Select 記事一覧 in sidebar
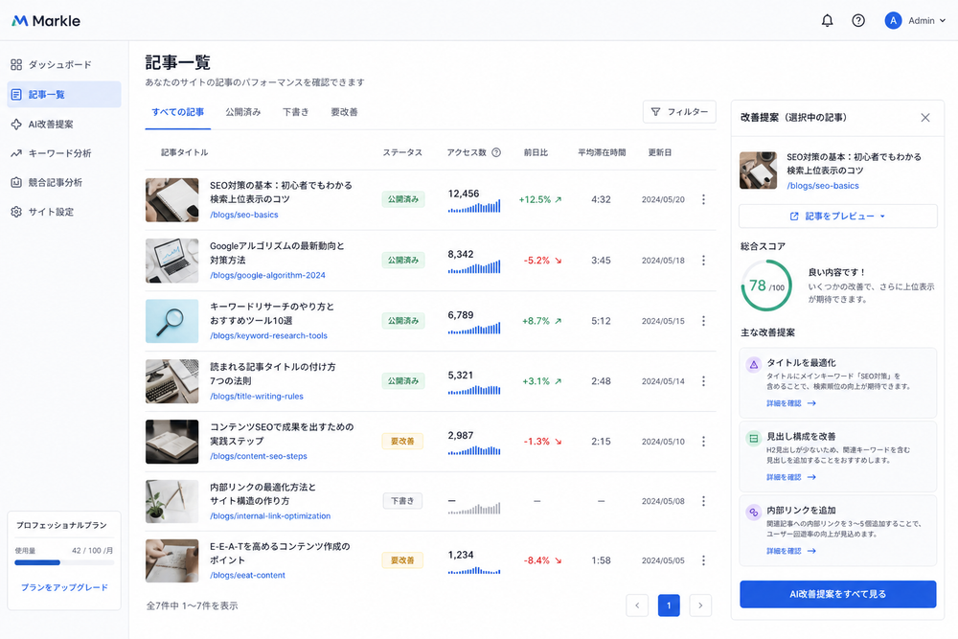Screen dimensions: 958x639 click(x=64, y=95)
